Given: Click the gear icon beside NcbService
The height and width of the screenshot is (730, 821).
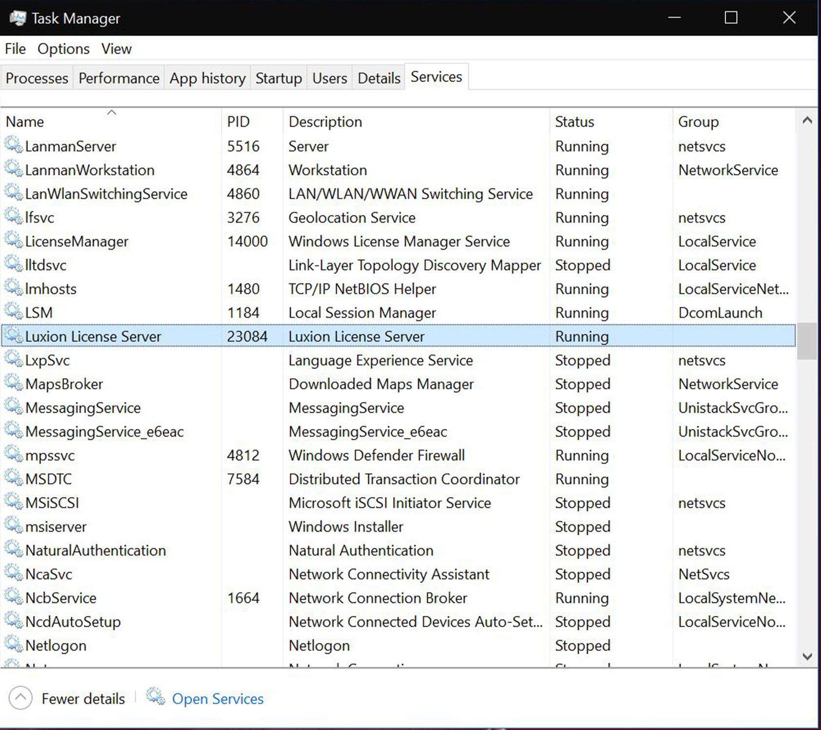Looking at the screenshot, I should [14, 597].
